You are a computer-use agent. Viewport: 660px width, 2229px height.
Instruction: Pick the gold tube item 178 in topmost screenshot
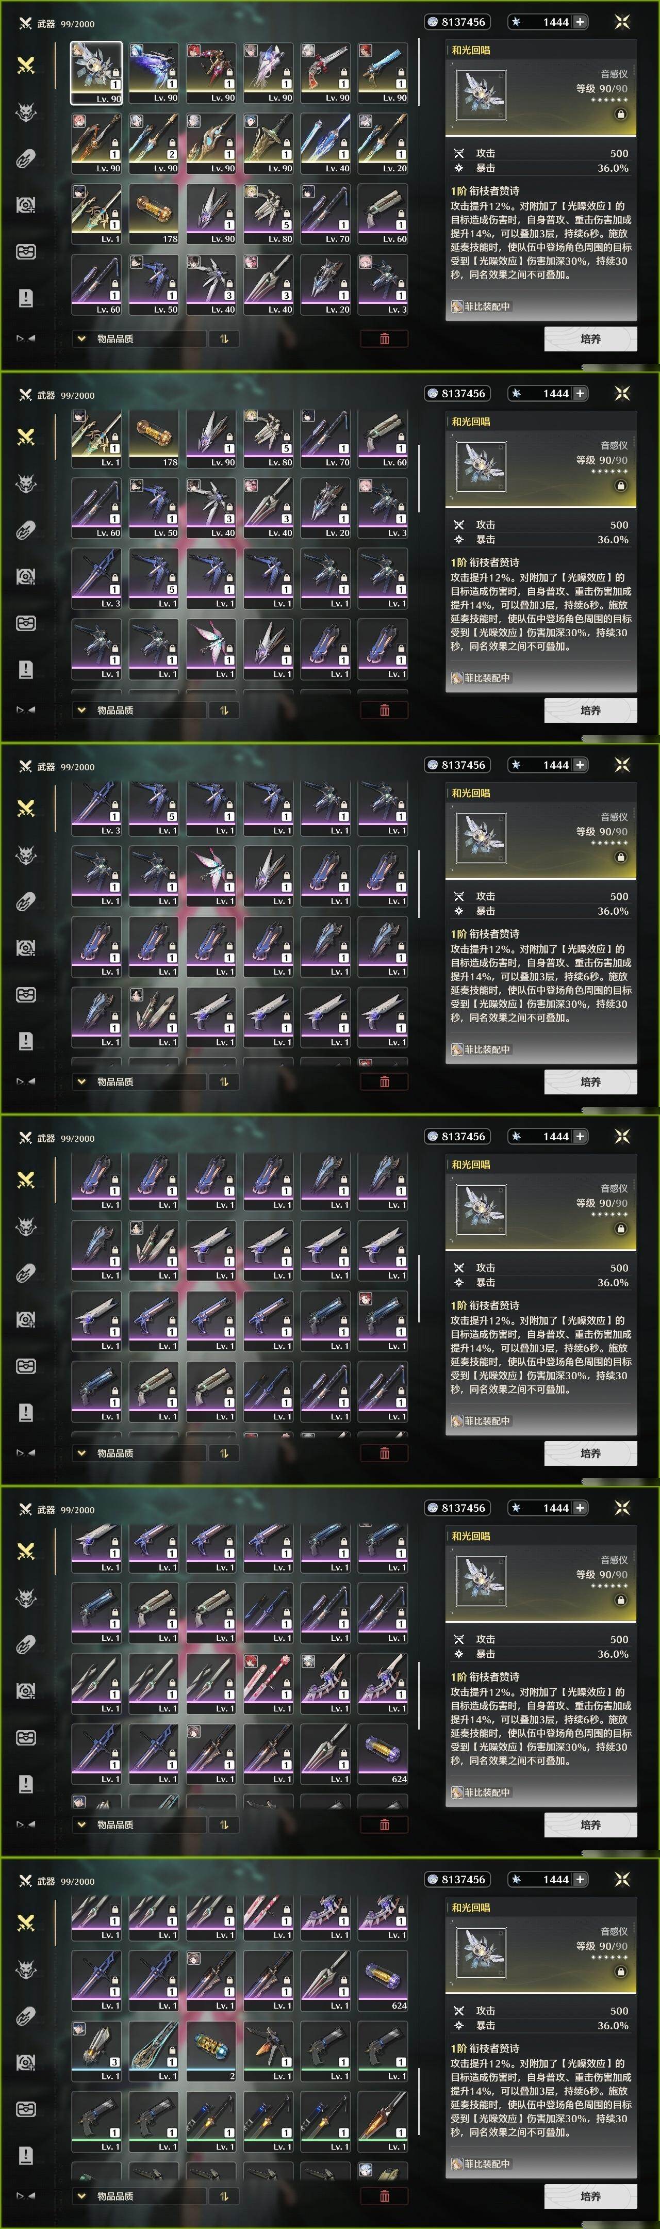tap(154, 214)
